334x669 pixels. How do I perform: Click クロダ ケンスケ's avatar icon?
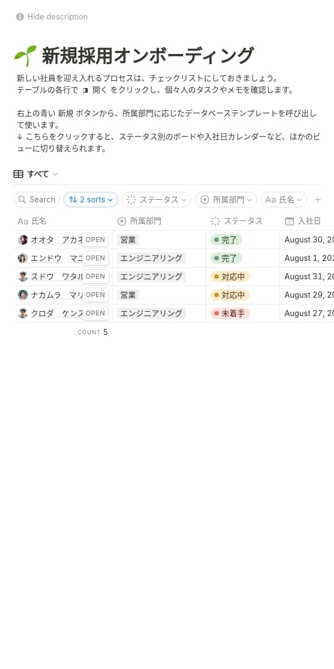click(x=23, y=313)
